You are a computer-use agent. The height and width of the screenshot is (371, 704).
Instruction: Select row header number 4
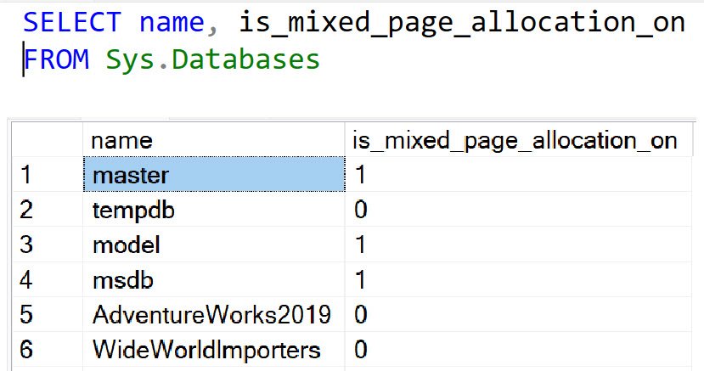pos(48,279)
